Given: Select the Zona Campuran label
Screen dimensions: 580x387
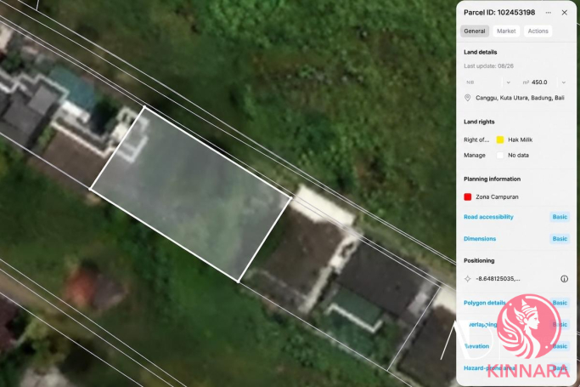Looking at the screenshot, I should pos(497,196).
